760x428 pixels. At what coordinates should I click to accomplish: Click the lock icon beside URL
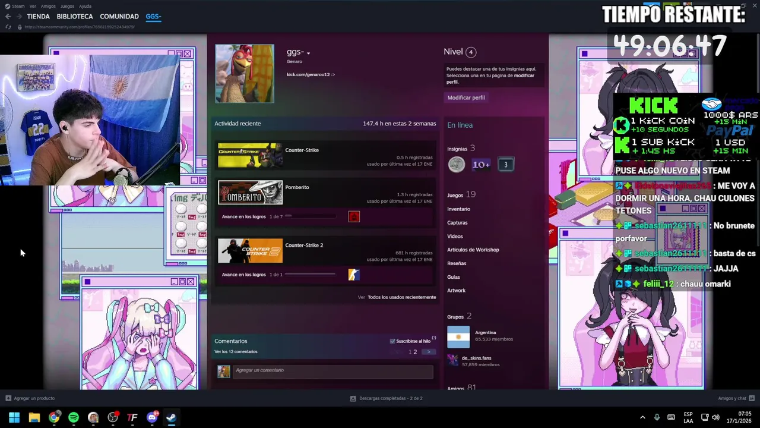tap(20, 27)
